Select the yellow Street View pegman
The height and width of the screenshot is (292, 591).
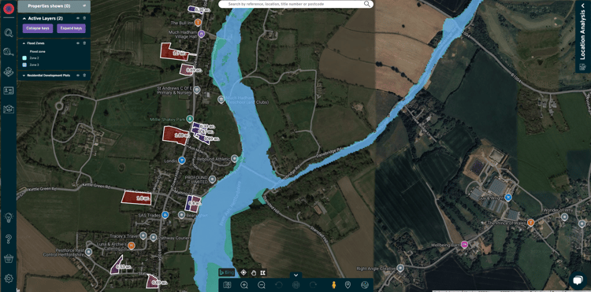click(333, 285)
